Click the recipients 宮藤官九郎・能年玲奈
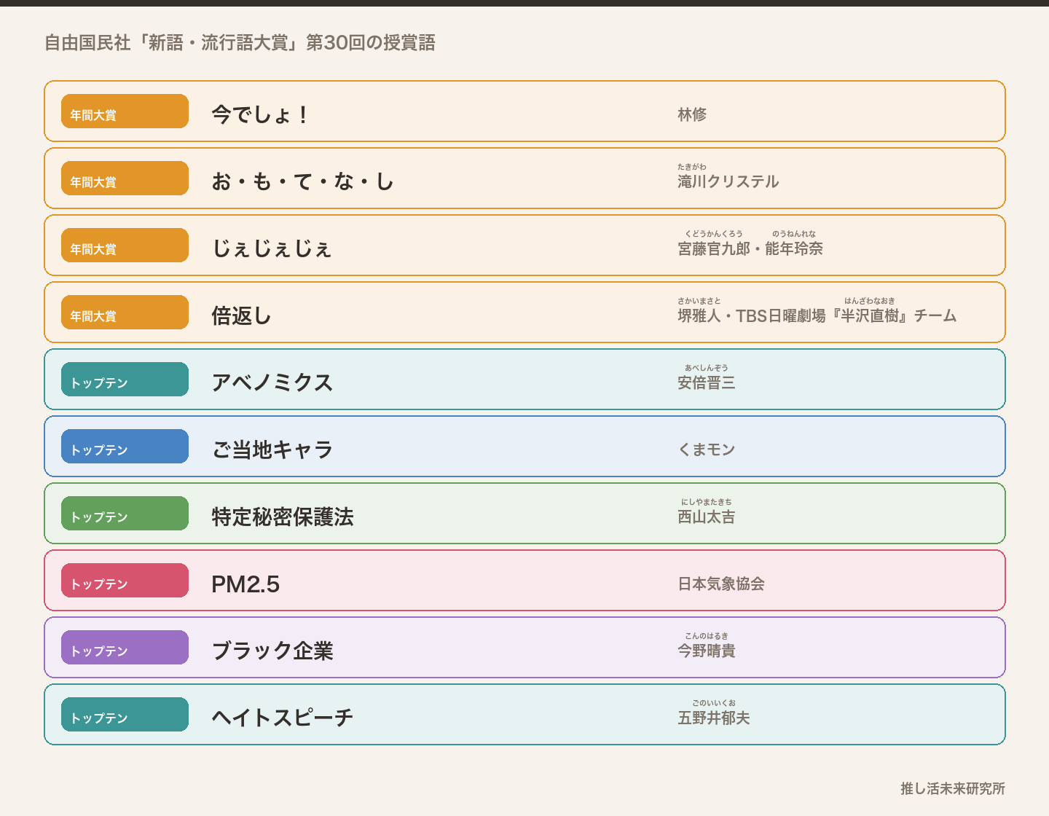Viewport: 1049px width, 816px height. pos(750,248)
